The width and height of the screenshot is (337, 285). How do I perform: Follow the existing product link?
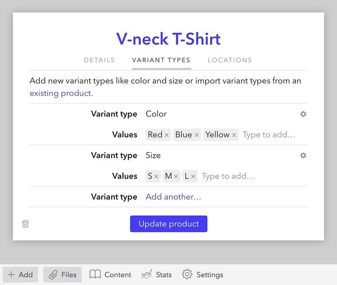[61, 93]
